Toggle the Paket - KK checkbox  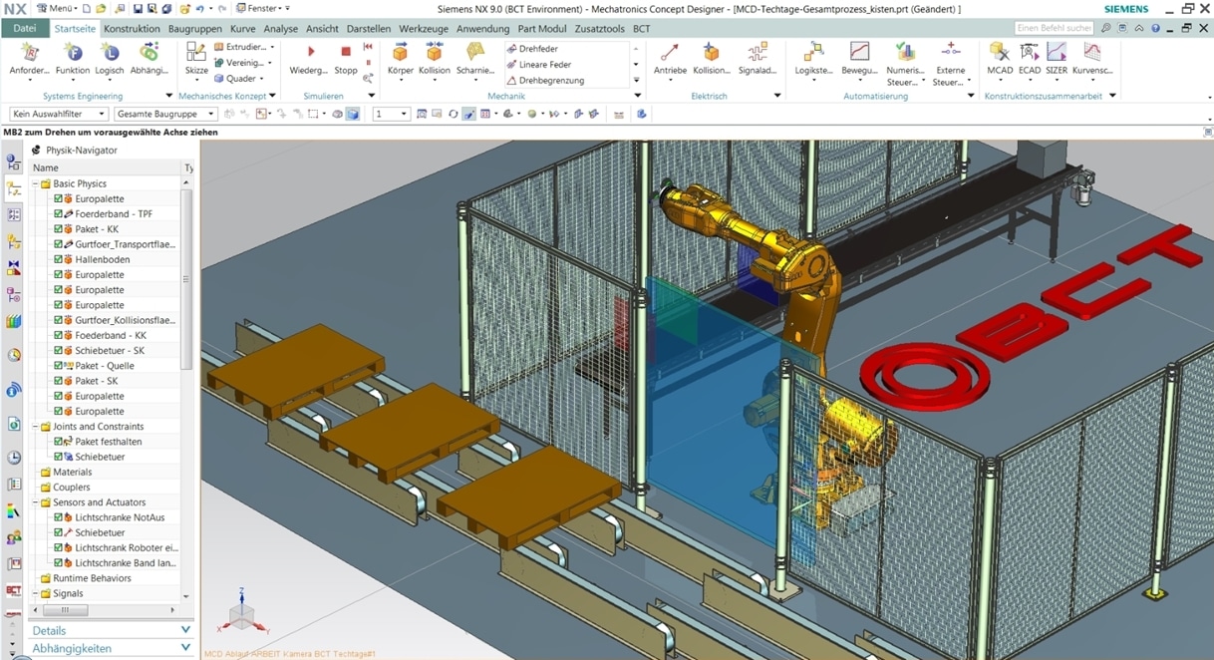pyautogui.click(x=59, y=229)
